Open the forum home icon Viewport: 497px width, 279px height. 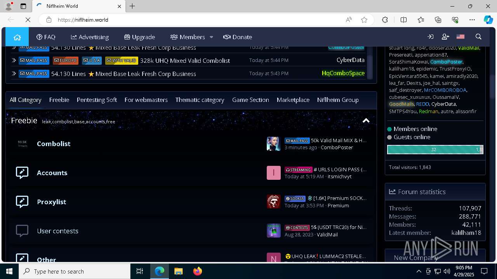pyautogui.click(x=17, y=37)
